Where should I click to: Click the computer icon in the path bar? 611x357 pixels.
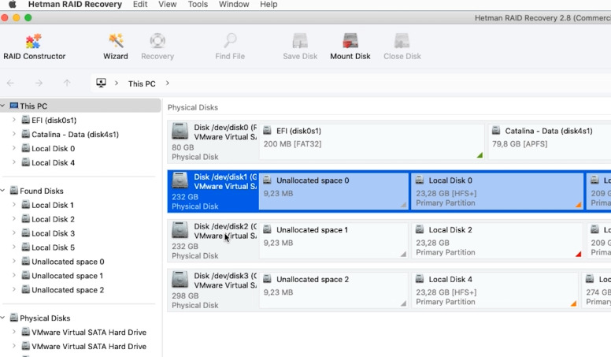coord(101,83)
